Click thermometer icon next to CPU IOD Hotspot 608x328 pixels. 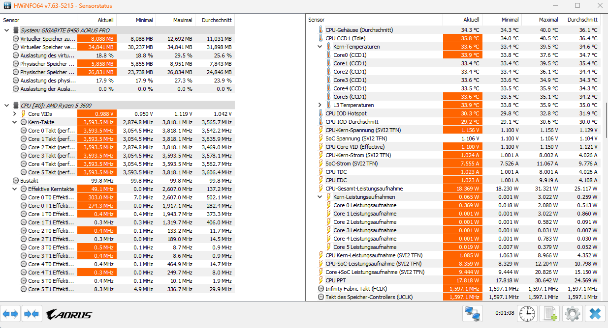pos(321,113)
